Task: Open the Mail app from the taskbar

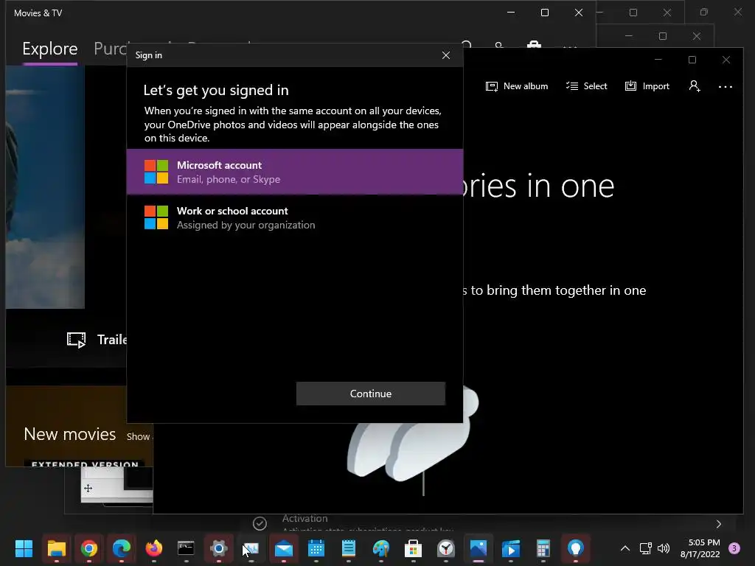Action: 284,548
